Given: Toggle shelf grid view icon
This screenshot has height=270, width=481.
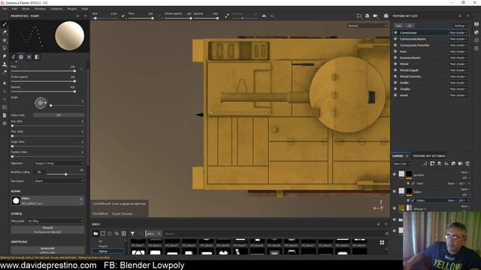Looking at the screenshot, I should (382, 242).
